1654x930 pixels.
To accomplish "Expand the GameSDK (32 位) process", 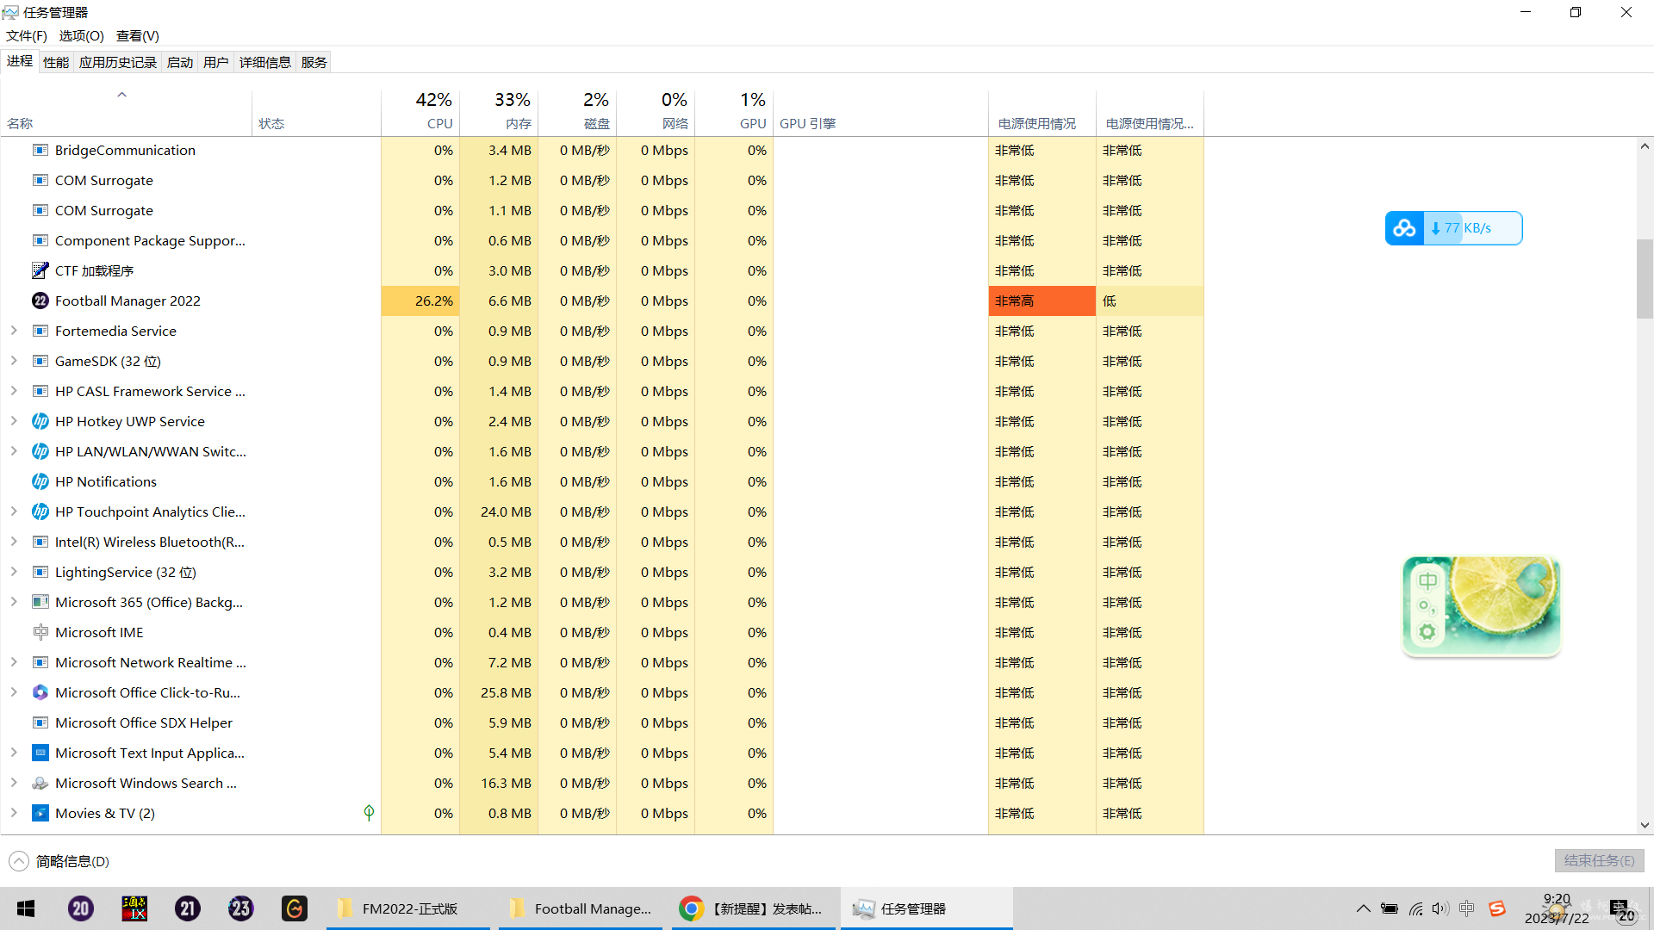I will click(14, 361).
